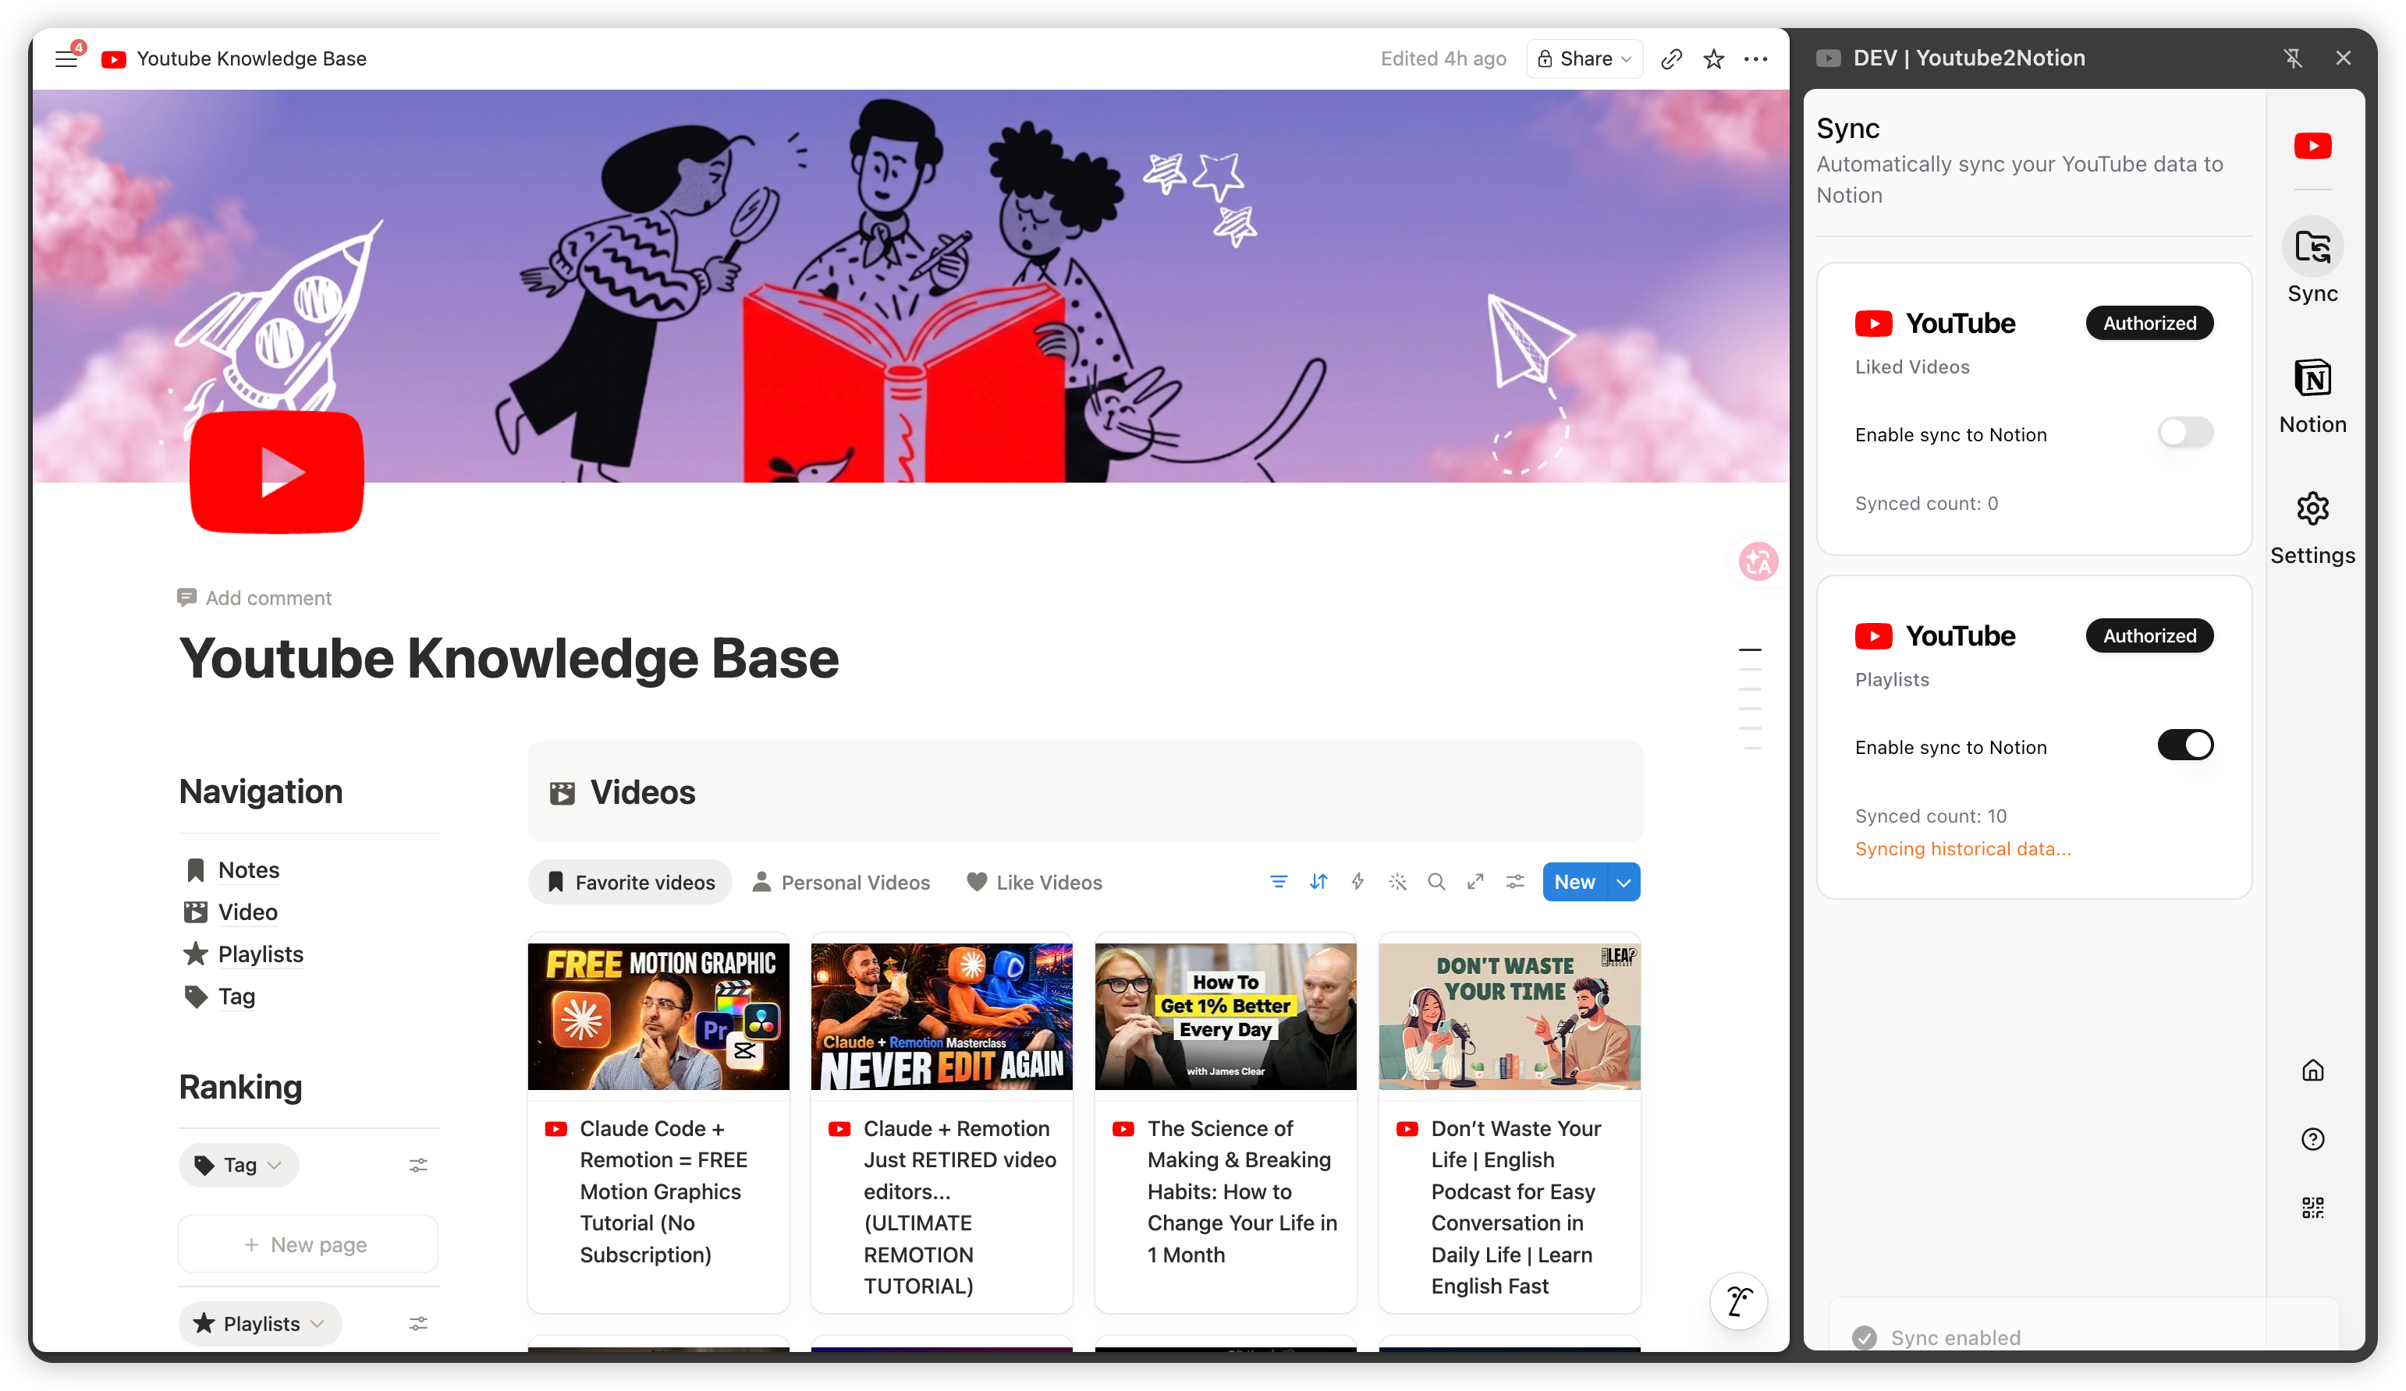Viewport: 2406px width, 1391px height.
Task: Click Authorized badge on Playlists card
Action: (2149, 636)
